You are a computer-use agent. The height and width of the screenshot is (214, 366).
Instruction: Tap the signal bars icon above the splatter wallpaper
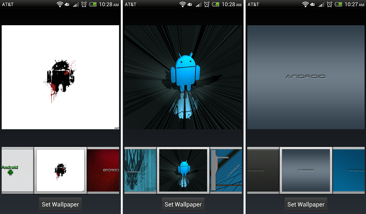pyautogui.click(x=76, y=4)
